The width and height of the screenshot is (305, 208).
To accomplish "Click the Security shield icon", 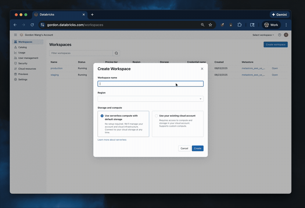I will [x=15, y=63].
